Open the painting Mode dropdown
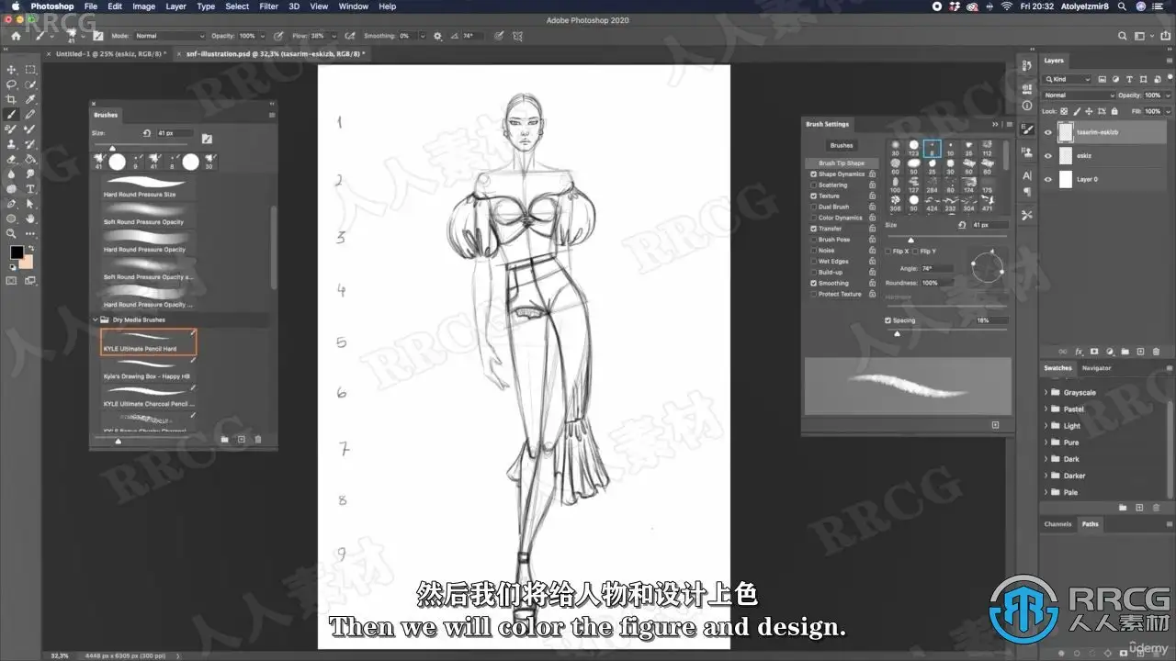The image size is (1176, 661). pyautogui.click(x=170, y=36)
